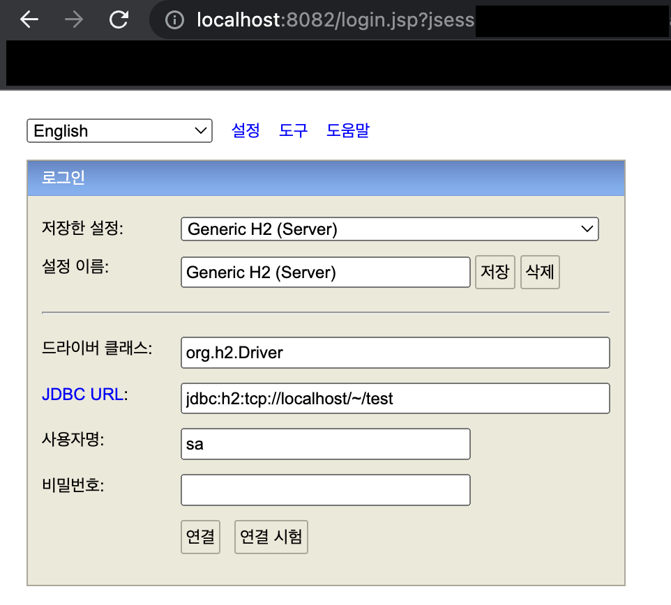Click the browser forward arrow
This screenshot has height=605, width=671.
pyautogui.click(x=73, y=20)
